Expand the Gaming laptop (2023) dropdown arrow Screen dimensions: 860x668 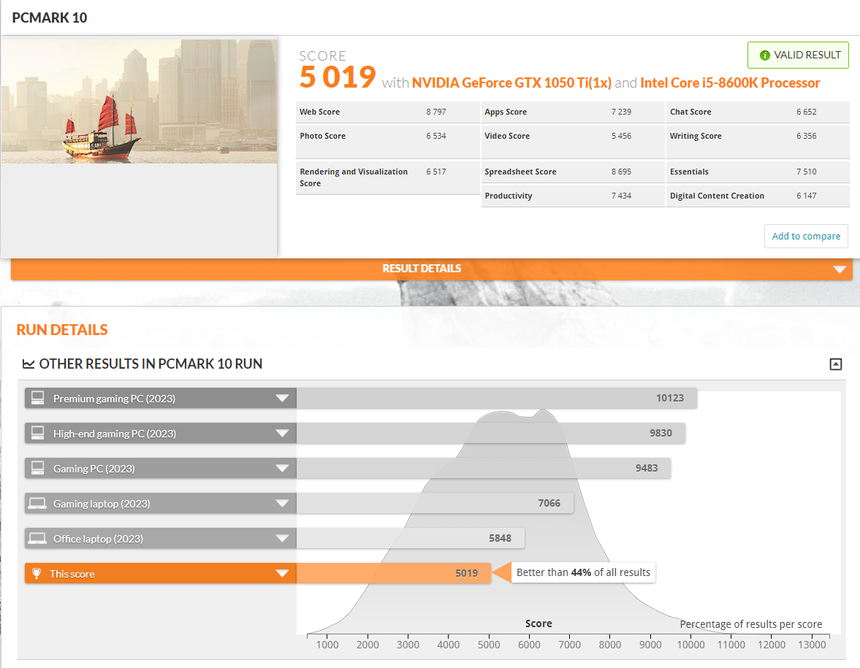pyautogui.click(x=282, y=504)
